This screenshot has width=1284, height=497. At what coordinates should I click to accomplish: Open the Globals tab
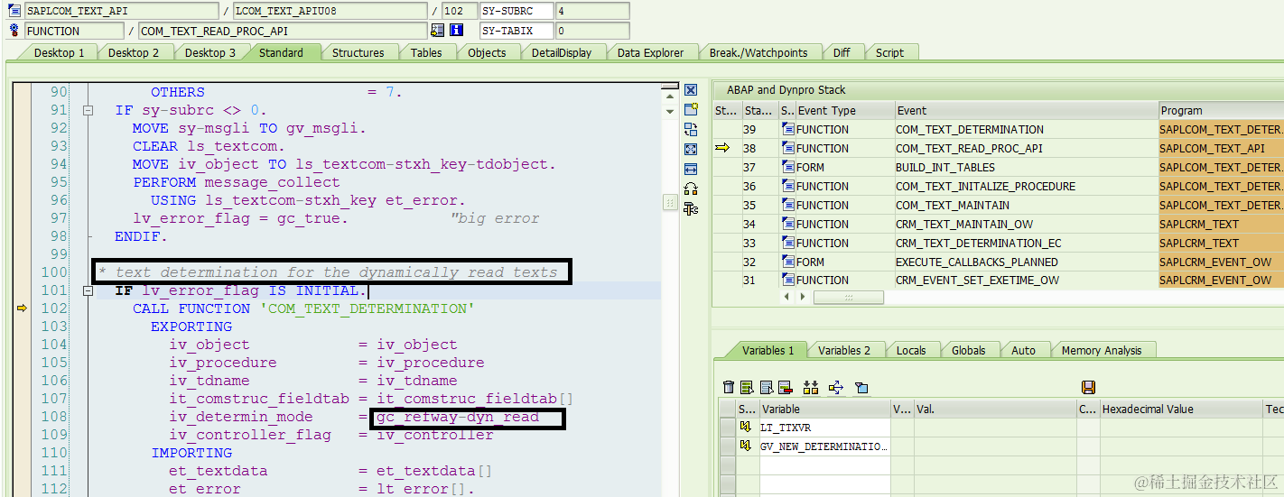pos(968,350)
